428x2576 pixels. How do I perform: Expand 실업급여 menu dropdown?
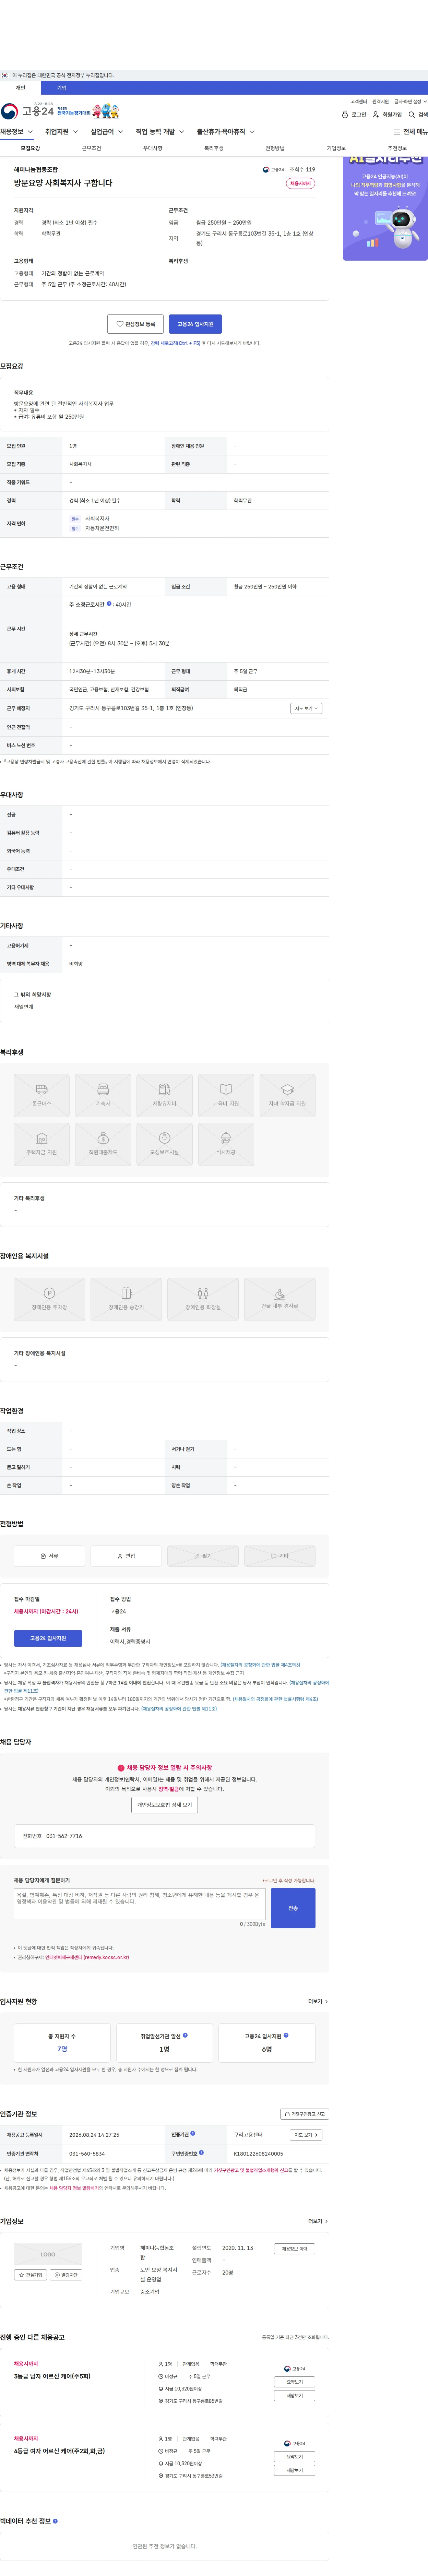click(107, 132)
